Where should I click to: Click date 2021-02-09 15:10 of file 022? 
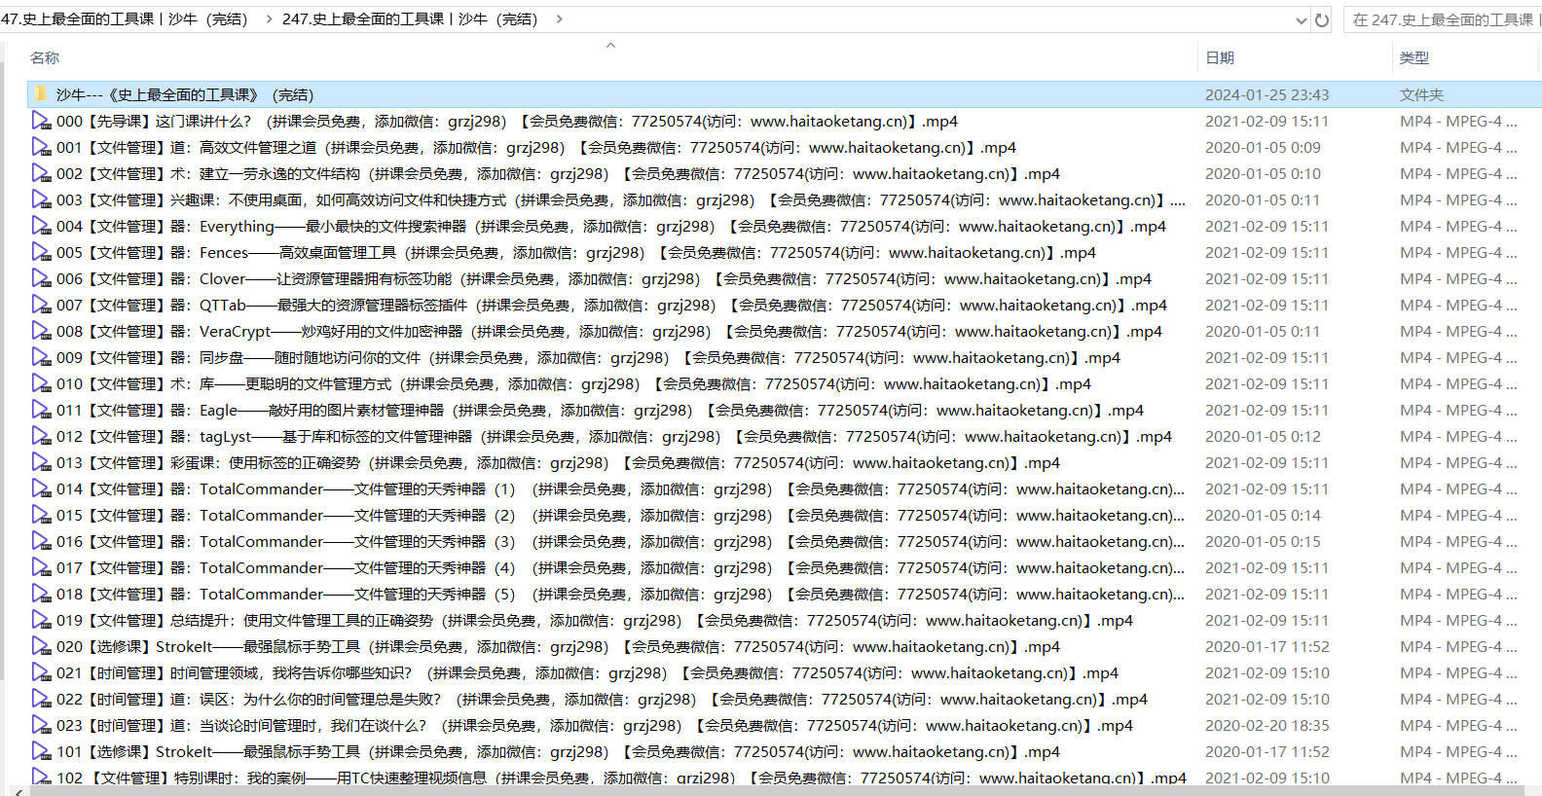click(1267, 699)
